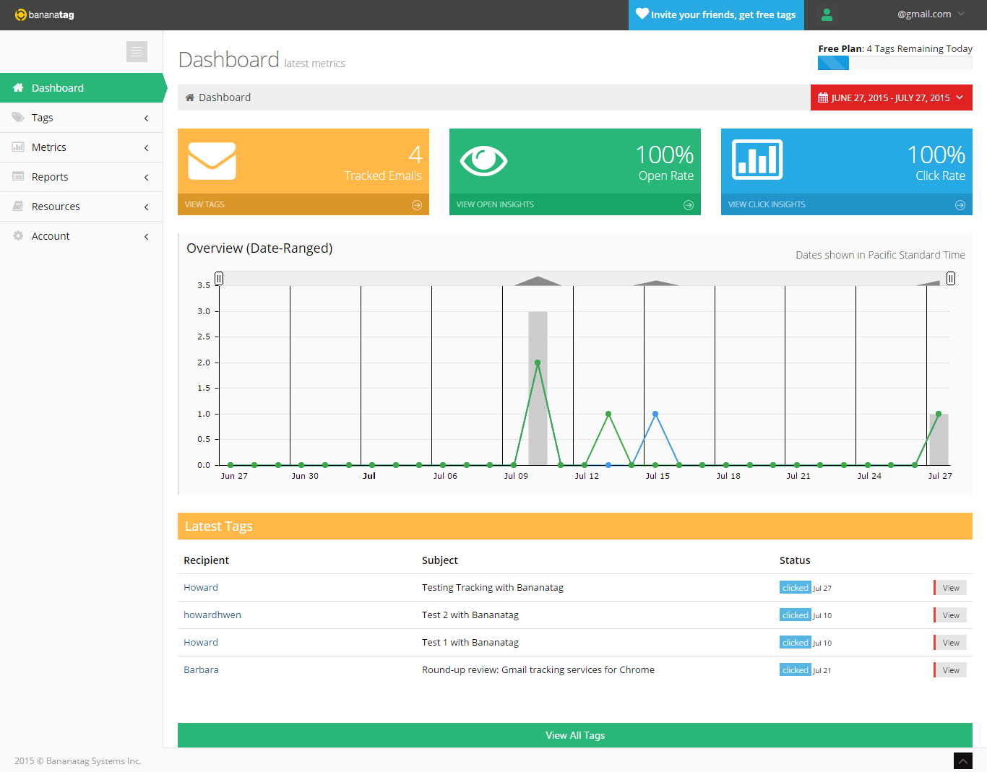Open the date range dropdown
Screen dimensions: 987x772
pyautogui.click(x=891, y=97)
